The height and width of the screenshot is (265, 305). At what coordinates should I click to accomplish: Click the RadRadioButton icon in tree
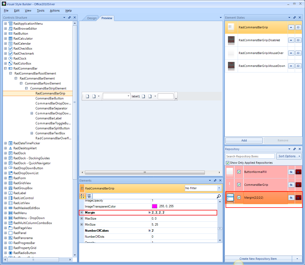point(11,253)
